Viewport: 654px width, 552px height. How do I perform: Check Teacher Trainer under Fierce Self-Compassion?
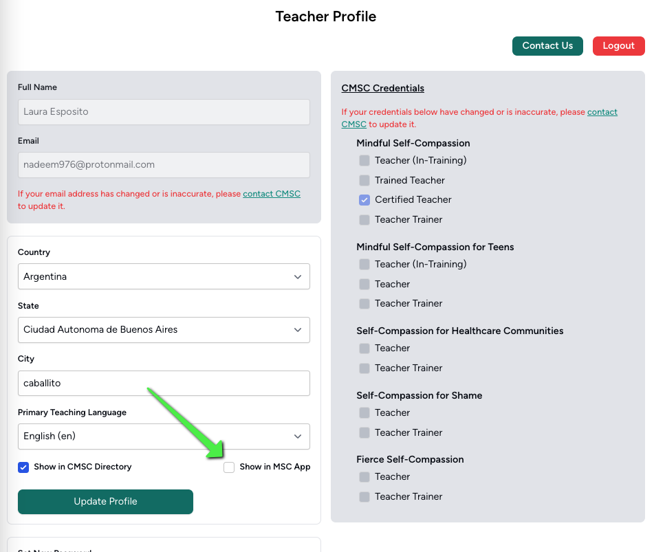coord(364,496)
